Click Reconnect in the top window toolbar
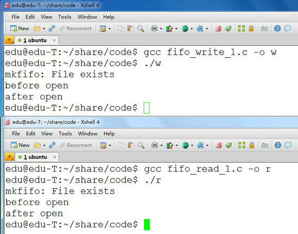 75,28
